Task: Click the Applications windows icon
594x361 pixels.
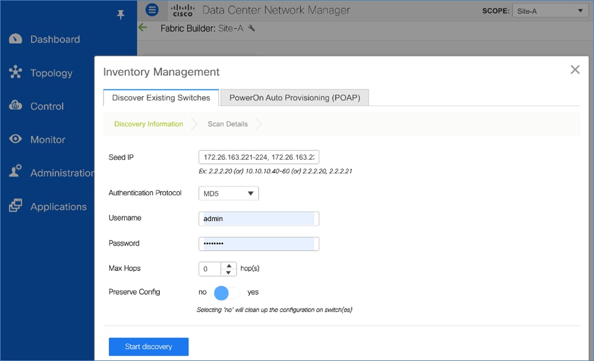Action: pos(15,205)
